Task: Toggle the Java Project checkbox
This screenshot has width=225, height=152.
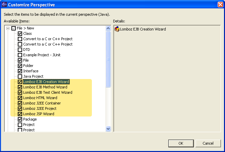Action: 20,77
